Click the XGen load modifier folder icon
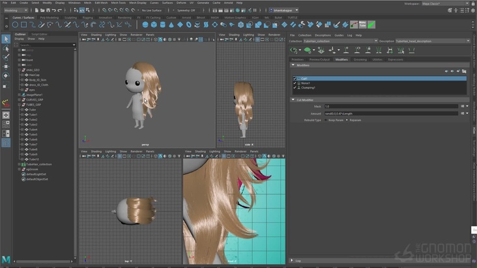Image resolution: width=477 pixels, height=268 pixels. tap(463, 71)
